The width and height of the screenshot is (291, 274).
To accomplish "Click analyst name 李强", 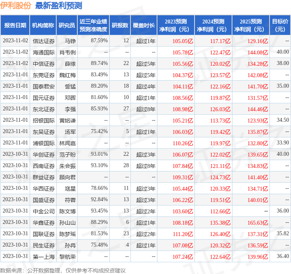I will coord(70,109).
